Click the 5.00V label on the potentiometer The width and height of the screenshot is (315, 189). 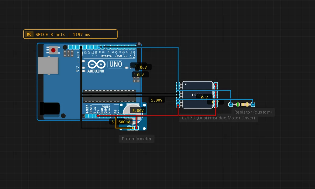point(138,111)
